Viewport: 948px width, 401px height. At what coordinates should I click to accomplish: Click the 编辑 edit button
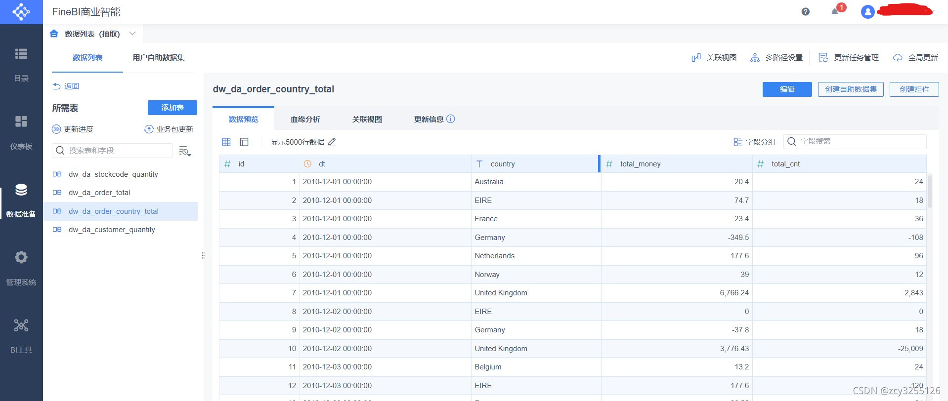click(x=787, y=89)
